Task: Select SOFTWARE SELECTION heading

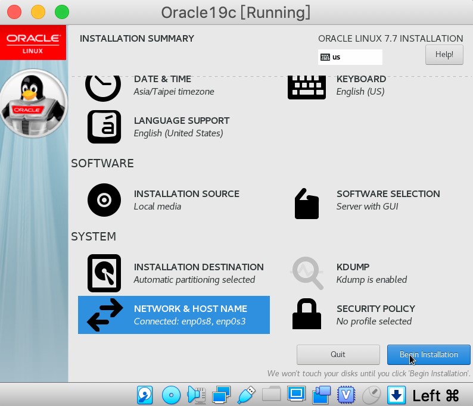Action: click(x=388, y=194)
